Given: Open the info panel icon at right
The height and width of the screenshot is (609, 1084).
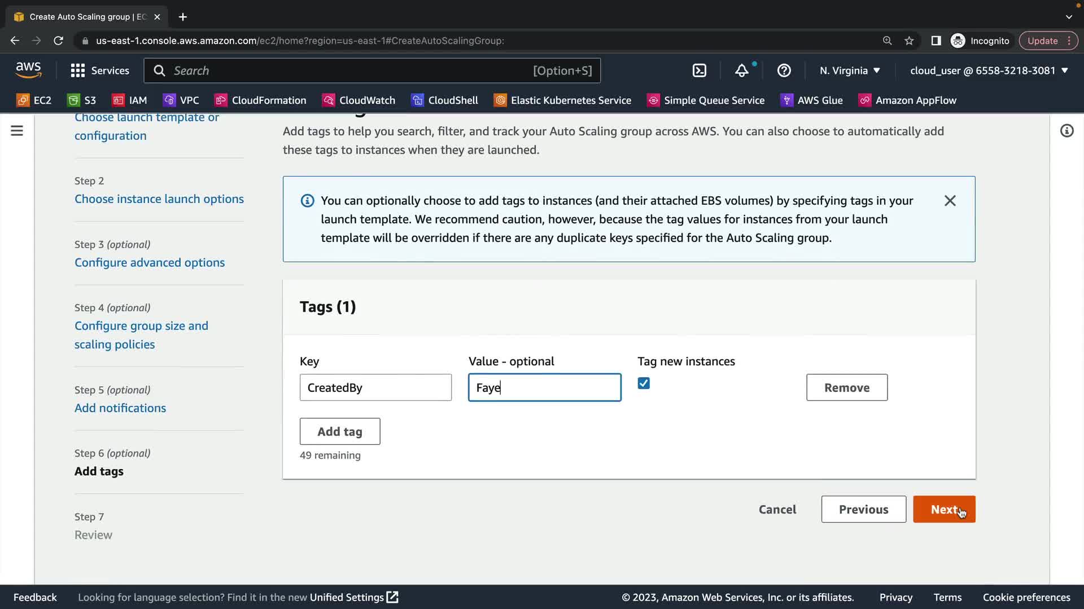Looking at the screenshot, I should (1066, 131).
